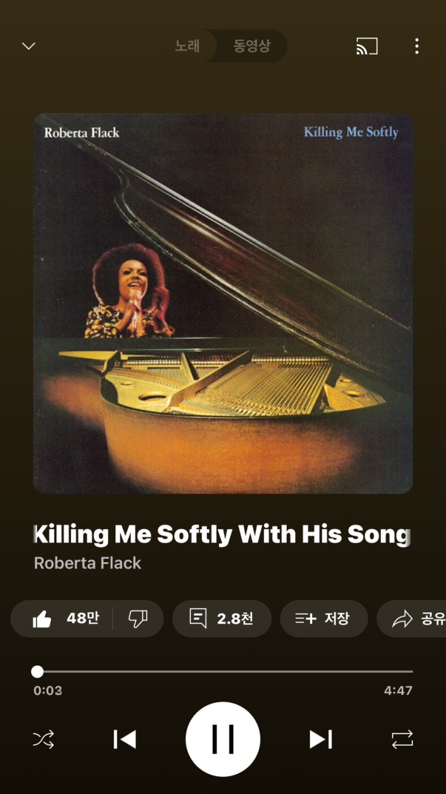Click the playback progress bar handle

point(37,671)
